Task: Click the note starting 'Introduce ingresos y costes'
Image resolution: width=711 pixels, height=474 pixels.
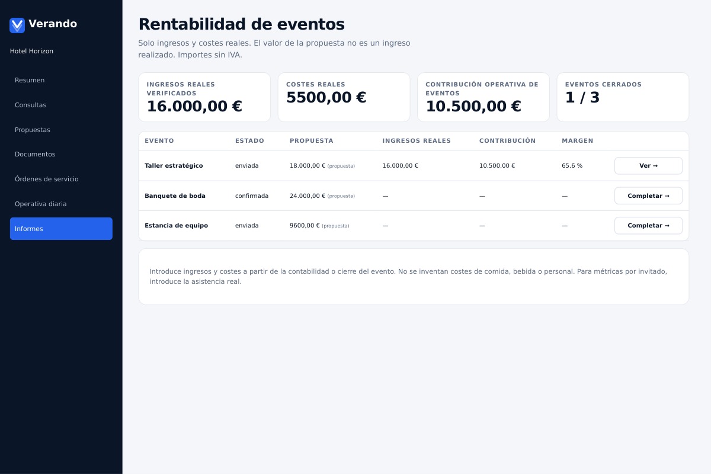Action: coord(408,276)
